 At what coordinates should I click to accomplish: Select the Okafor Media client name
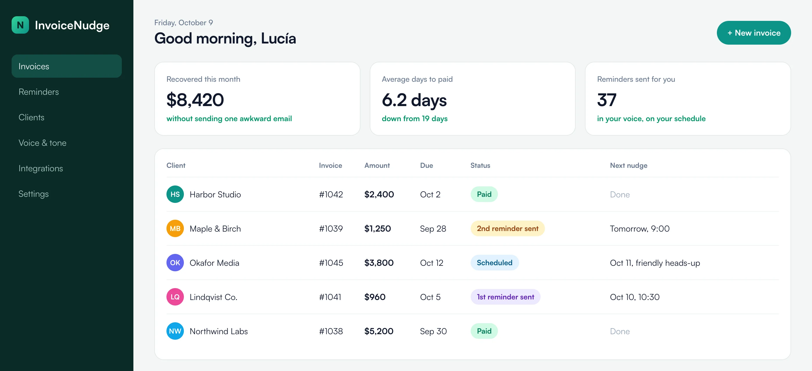tap(214, 263)
